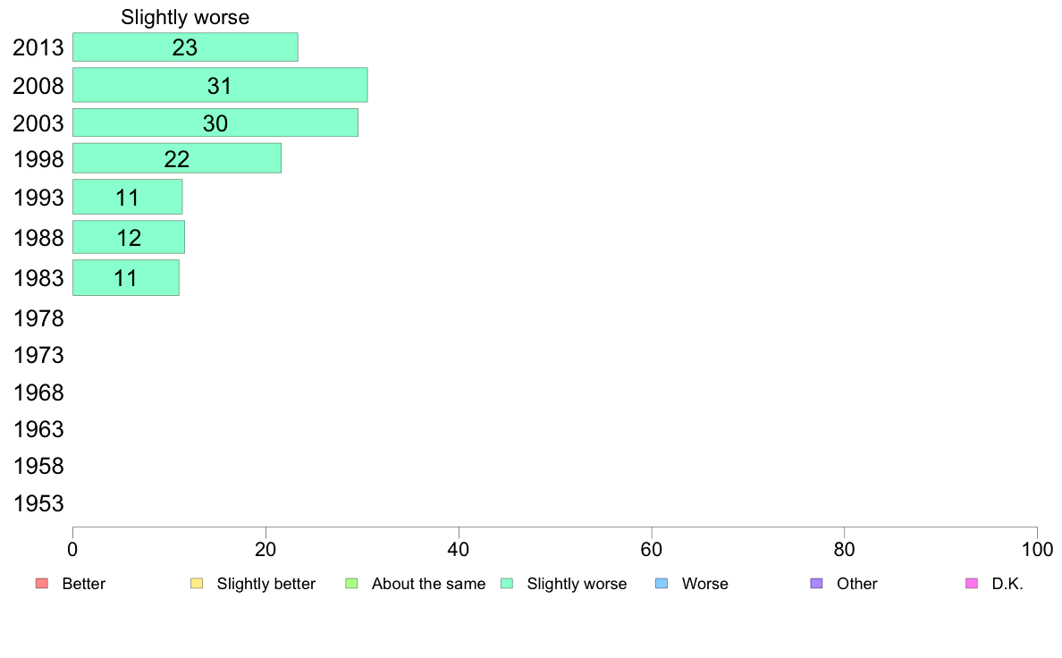Select the 1983 bar showing 11

126,278
